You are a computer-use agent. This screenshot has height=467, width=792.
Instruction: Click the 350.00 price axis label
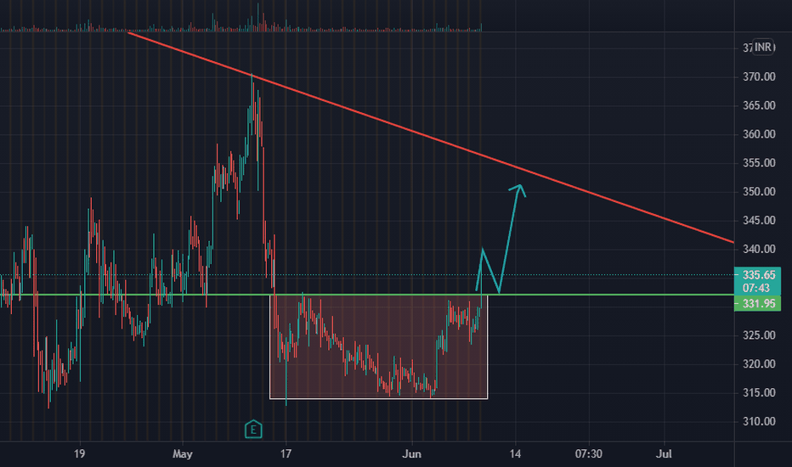pos(759,192)
